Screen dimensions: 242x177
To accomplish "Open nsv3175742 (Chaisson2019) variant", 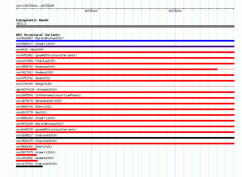I will pos(37,164).
